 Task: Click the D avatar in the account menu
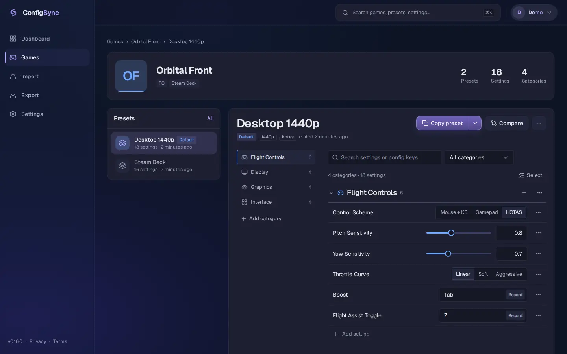[x=519, y=13]
